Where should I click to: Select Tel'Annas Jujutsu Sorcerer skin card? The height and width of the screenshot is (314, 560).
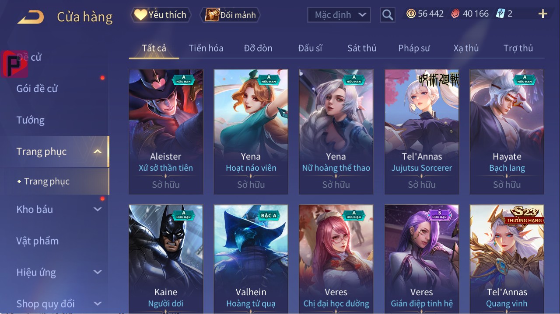tap(422, 132)
